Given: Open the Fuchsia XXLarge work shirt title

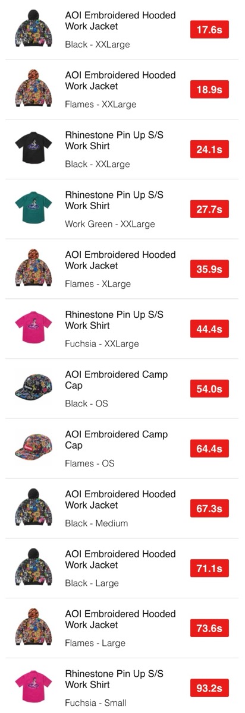Looking at the screenshot, I should (114, 320).
